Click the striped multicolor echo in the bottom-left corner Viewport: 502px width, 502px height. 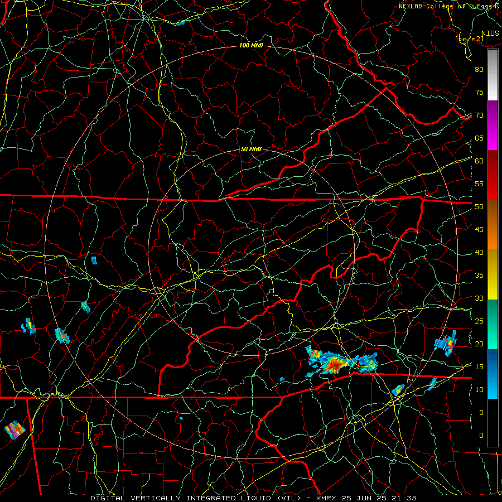coord(15,430)
